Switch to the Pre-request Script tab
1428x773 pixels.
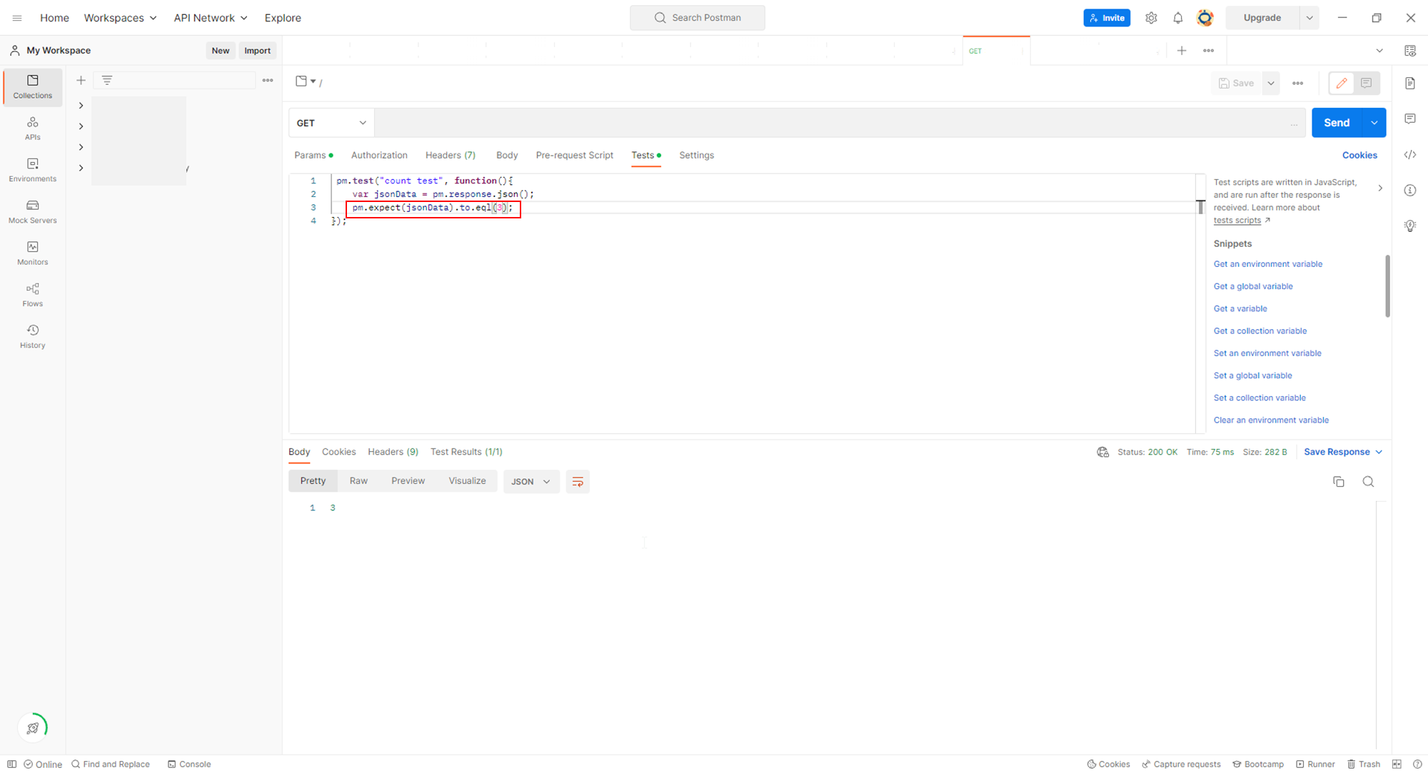pyautogui.click(x=574, y=155)
